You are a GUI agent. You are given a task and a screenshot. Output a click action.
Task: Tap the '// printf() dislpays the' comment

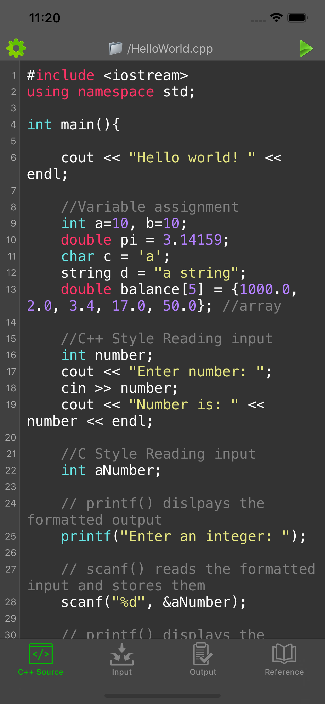click(x=163, y=503)
